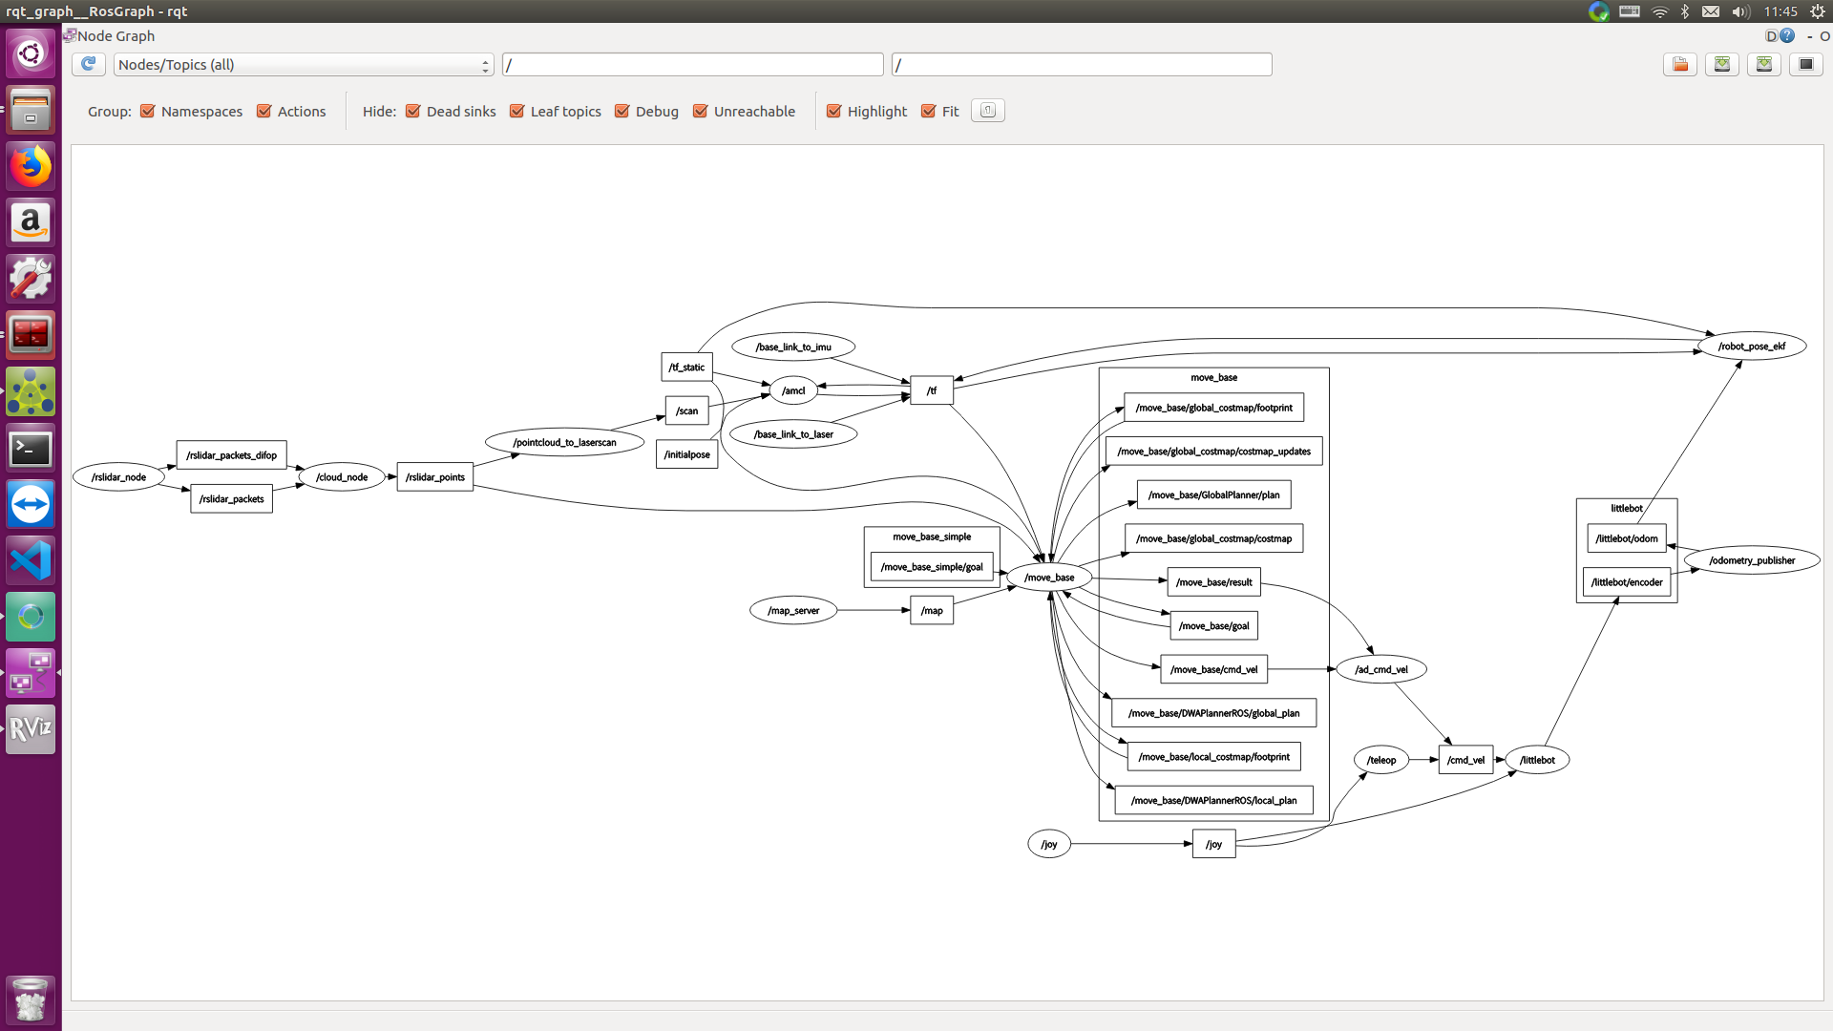This screenshot has height=1031, width=1833.
Task: Launch RViz from the Ubuntu dock
Action: (x=31, y=729)
